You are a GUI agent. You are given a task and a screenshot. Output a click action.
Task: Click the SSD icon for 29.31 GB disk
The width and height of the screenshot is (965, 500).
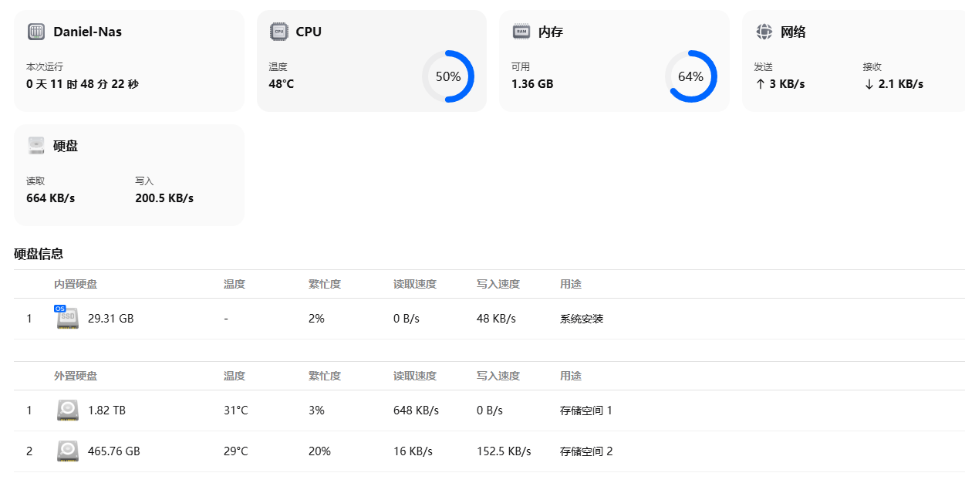[67, 317]
